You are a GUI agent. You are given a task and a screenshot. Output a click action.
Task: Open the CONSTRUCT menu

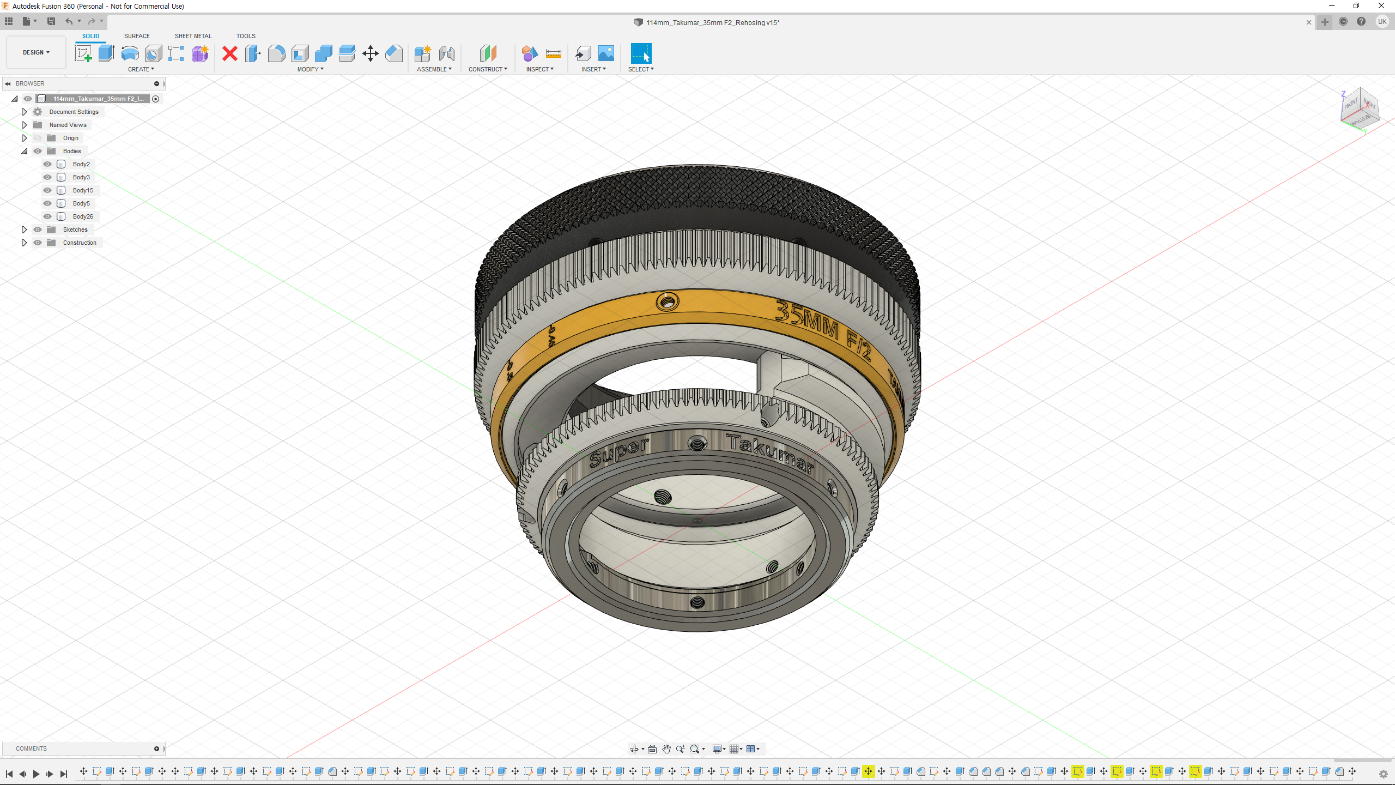point(488,69)
